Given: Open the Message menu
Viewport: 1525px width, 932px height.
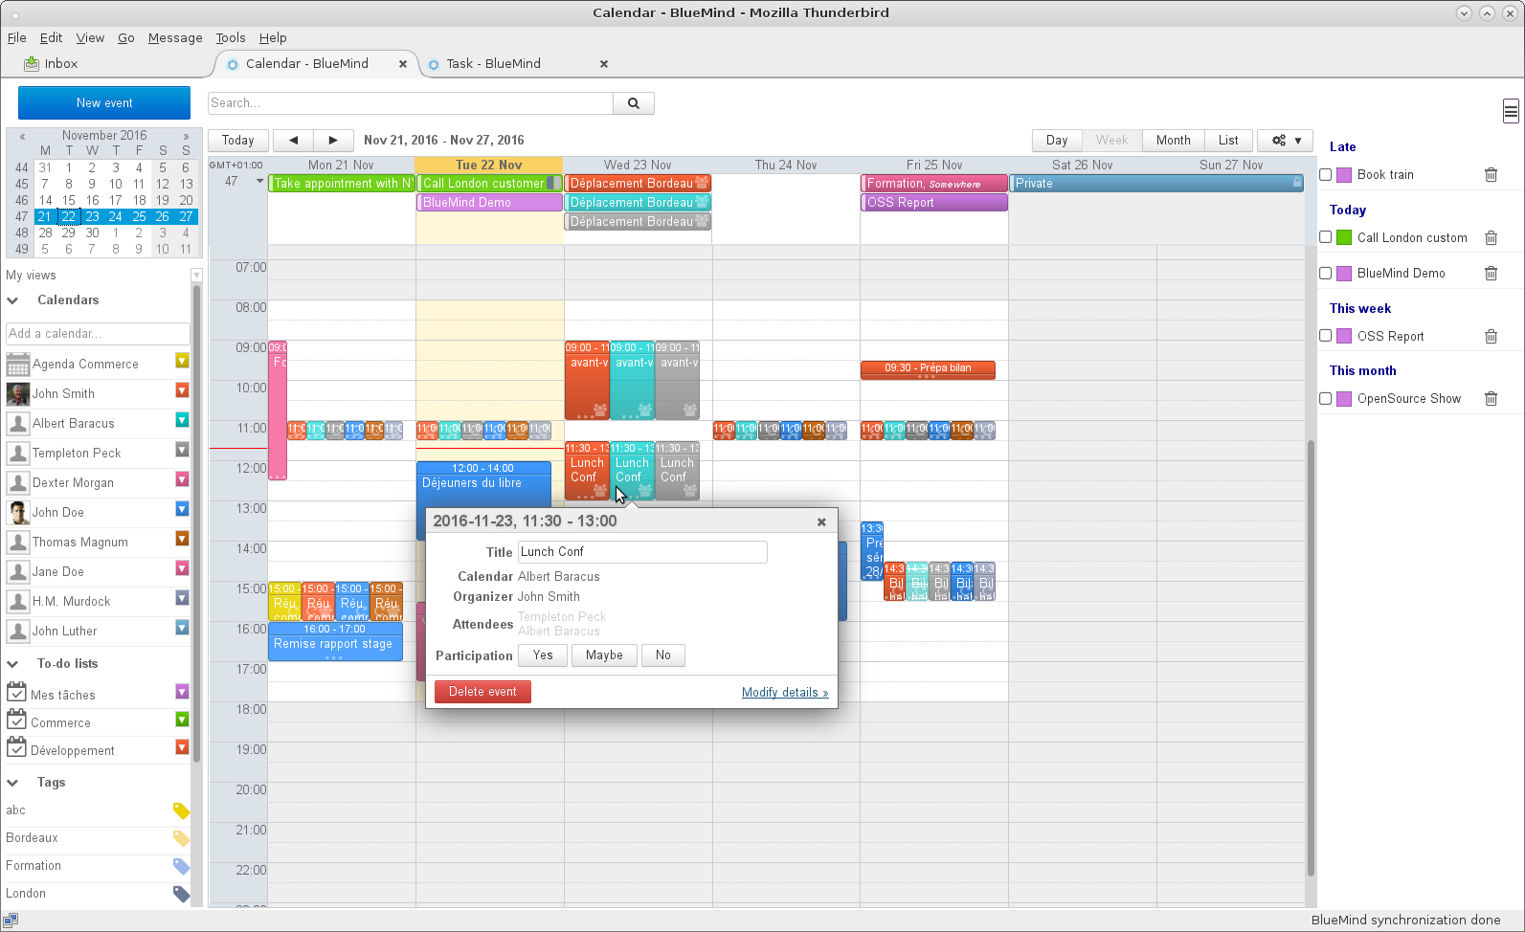Looking at the screenshot, I should (175, 38).
